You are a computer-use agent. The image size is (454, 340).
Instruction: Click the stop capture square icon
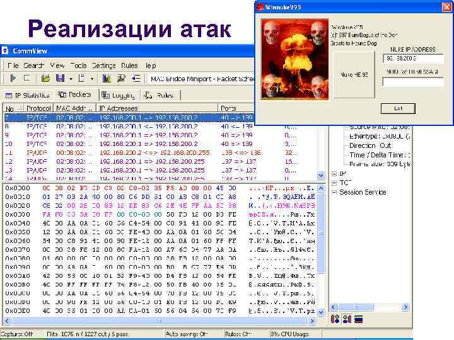click(26, 78)
